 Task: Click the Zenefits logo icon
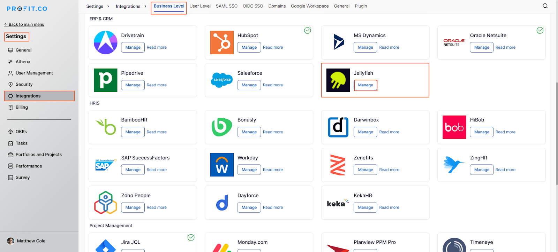[x=338, y=165]
